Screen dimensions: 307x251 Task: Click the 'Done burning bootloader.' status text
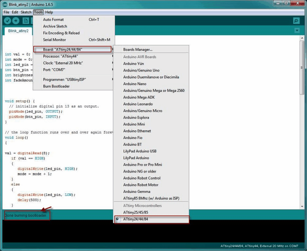point(26,215)
